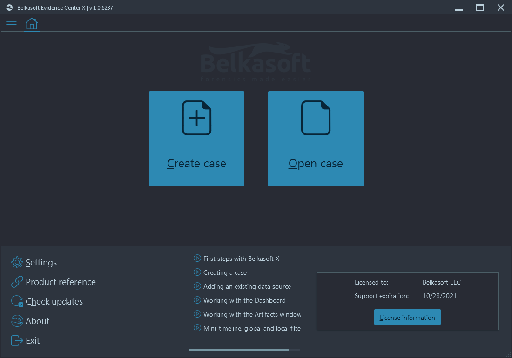Select the Check updates link
The image size is (512, 358).
click(x=54, y=302)
